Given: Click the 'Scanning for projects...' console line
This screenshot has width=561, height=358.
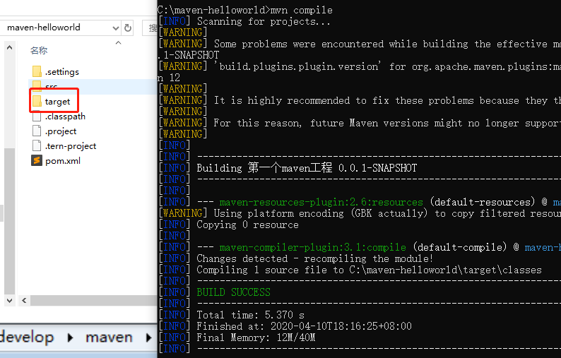Looking at the screenshot, I should pos(264,21).
